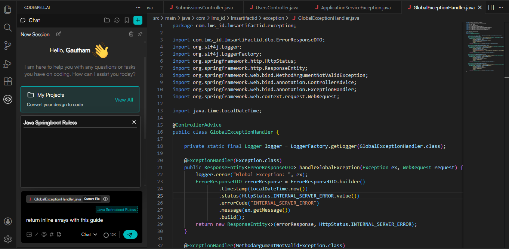
Task: Rename New Session using pencil icon
Action: 59,34
